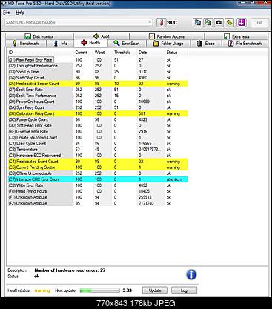Image resolution: width=272 pixels, height=309 pixels.
Task: Select the Offline Uncorrectable row
Action: point(98,173)
